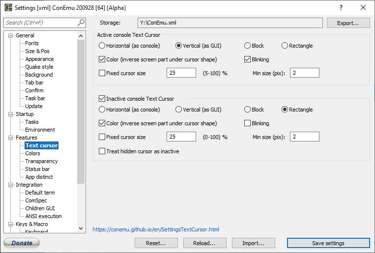Viewport: 375px width, 253px height.
Task: Open the Background settings page
Action: coord(39,75)
